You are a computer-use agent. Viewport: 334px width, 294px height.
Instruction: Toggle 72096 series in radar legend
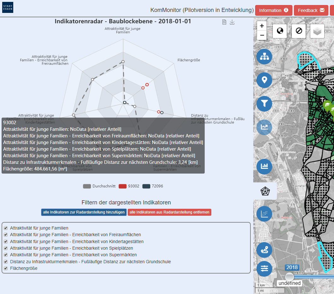pos(153,186)
